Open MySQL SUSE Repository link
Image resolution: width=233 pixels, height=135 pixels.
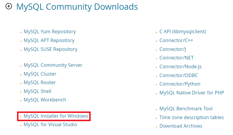(x=50, y=49)
